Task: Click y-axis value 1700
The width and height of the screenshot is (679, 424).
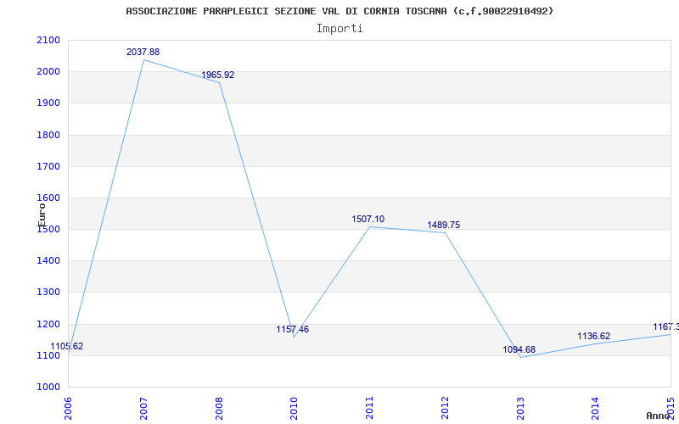Action: (47, 166)
